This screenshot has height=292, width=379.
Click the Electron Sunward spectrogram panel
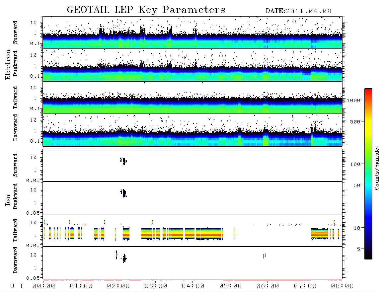click(192, 33)
